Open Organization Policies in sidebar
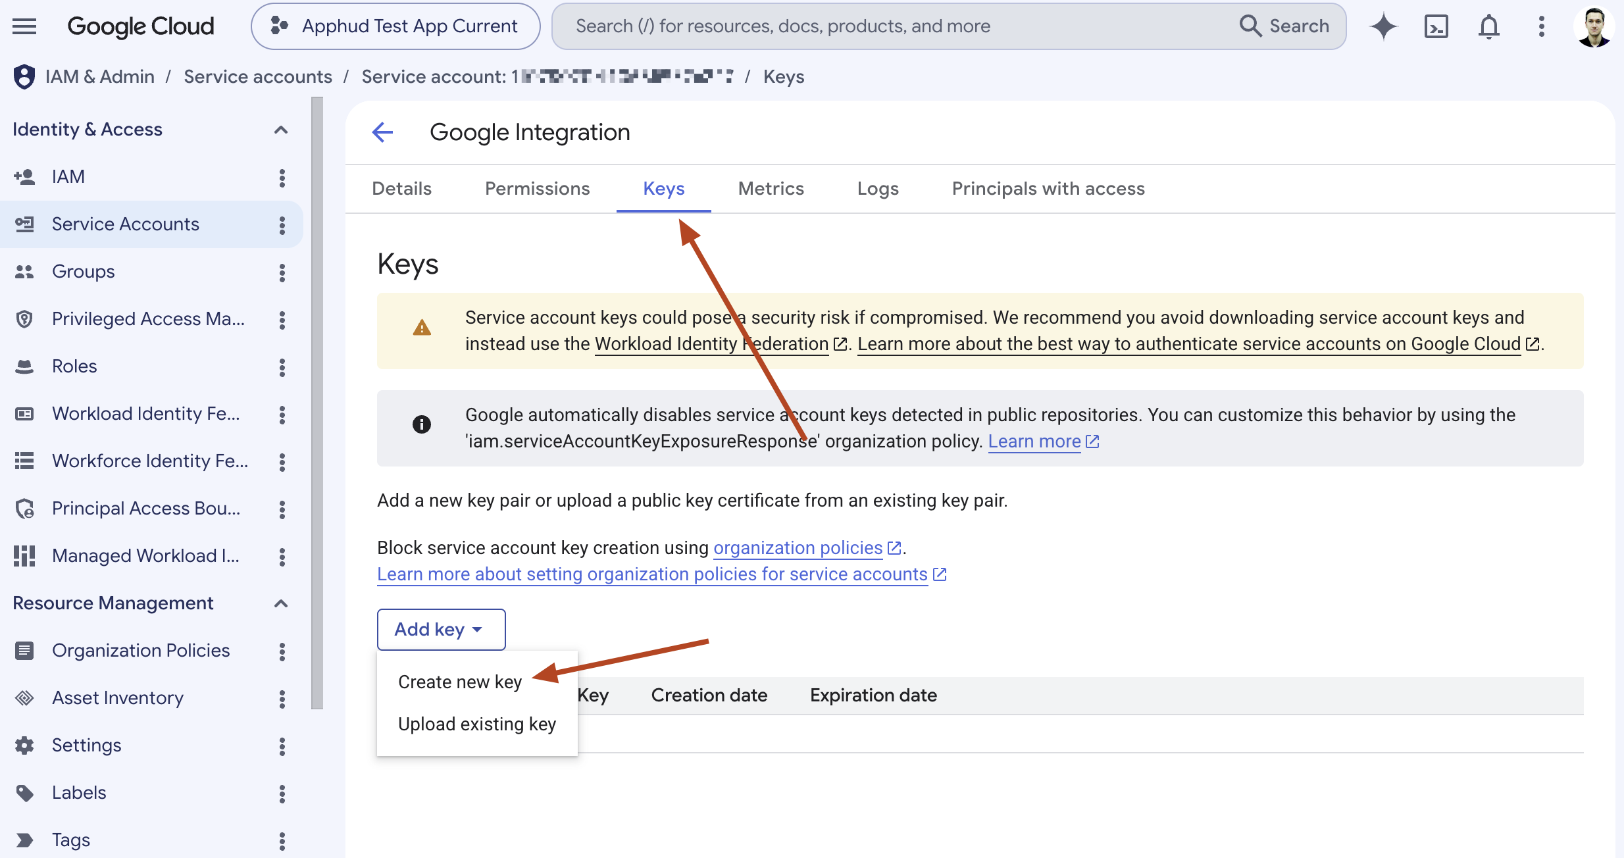 point(141,650)
